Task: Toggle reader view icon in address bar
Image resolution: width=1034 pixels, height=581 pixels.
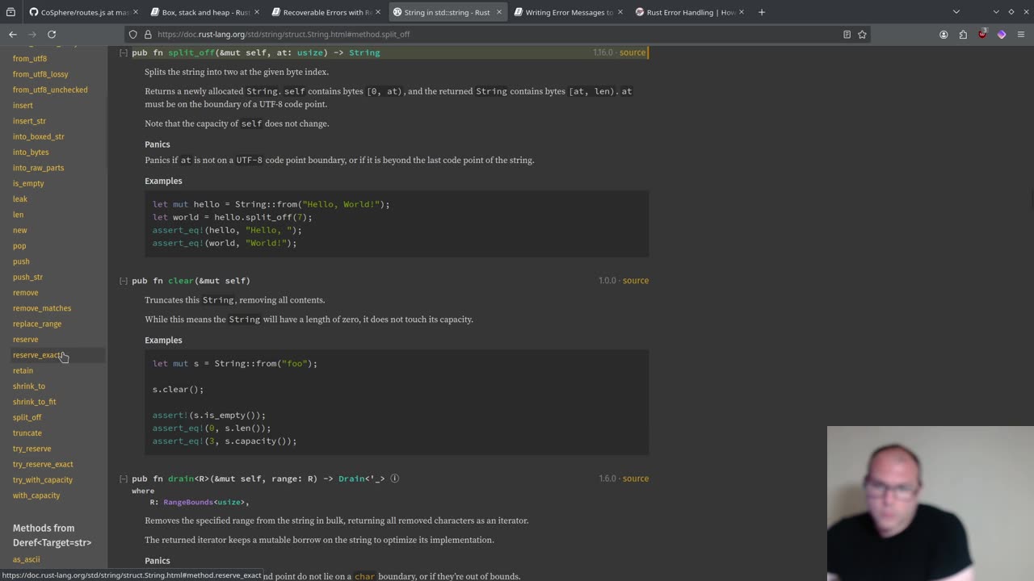Action: (847, 35)
